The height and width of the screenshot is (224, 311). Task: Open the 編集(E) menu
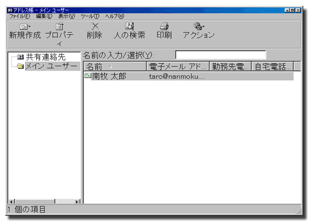[x=44, y=16]
